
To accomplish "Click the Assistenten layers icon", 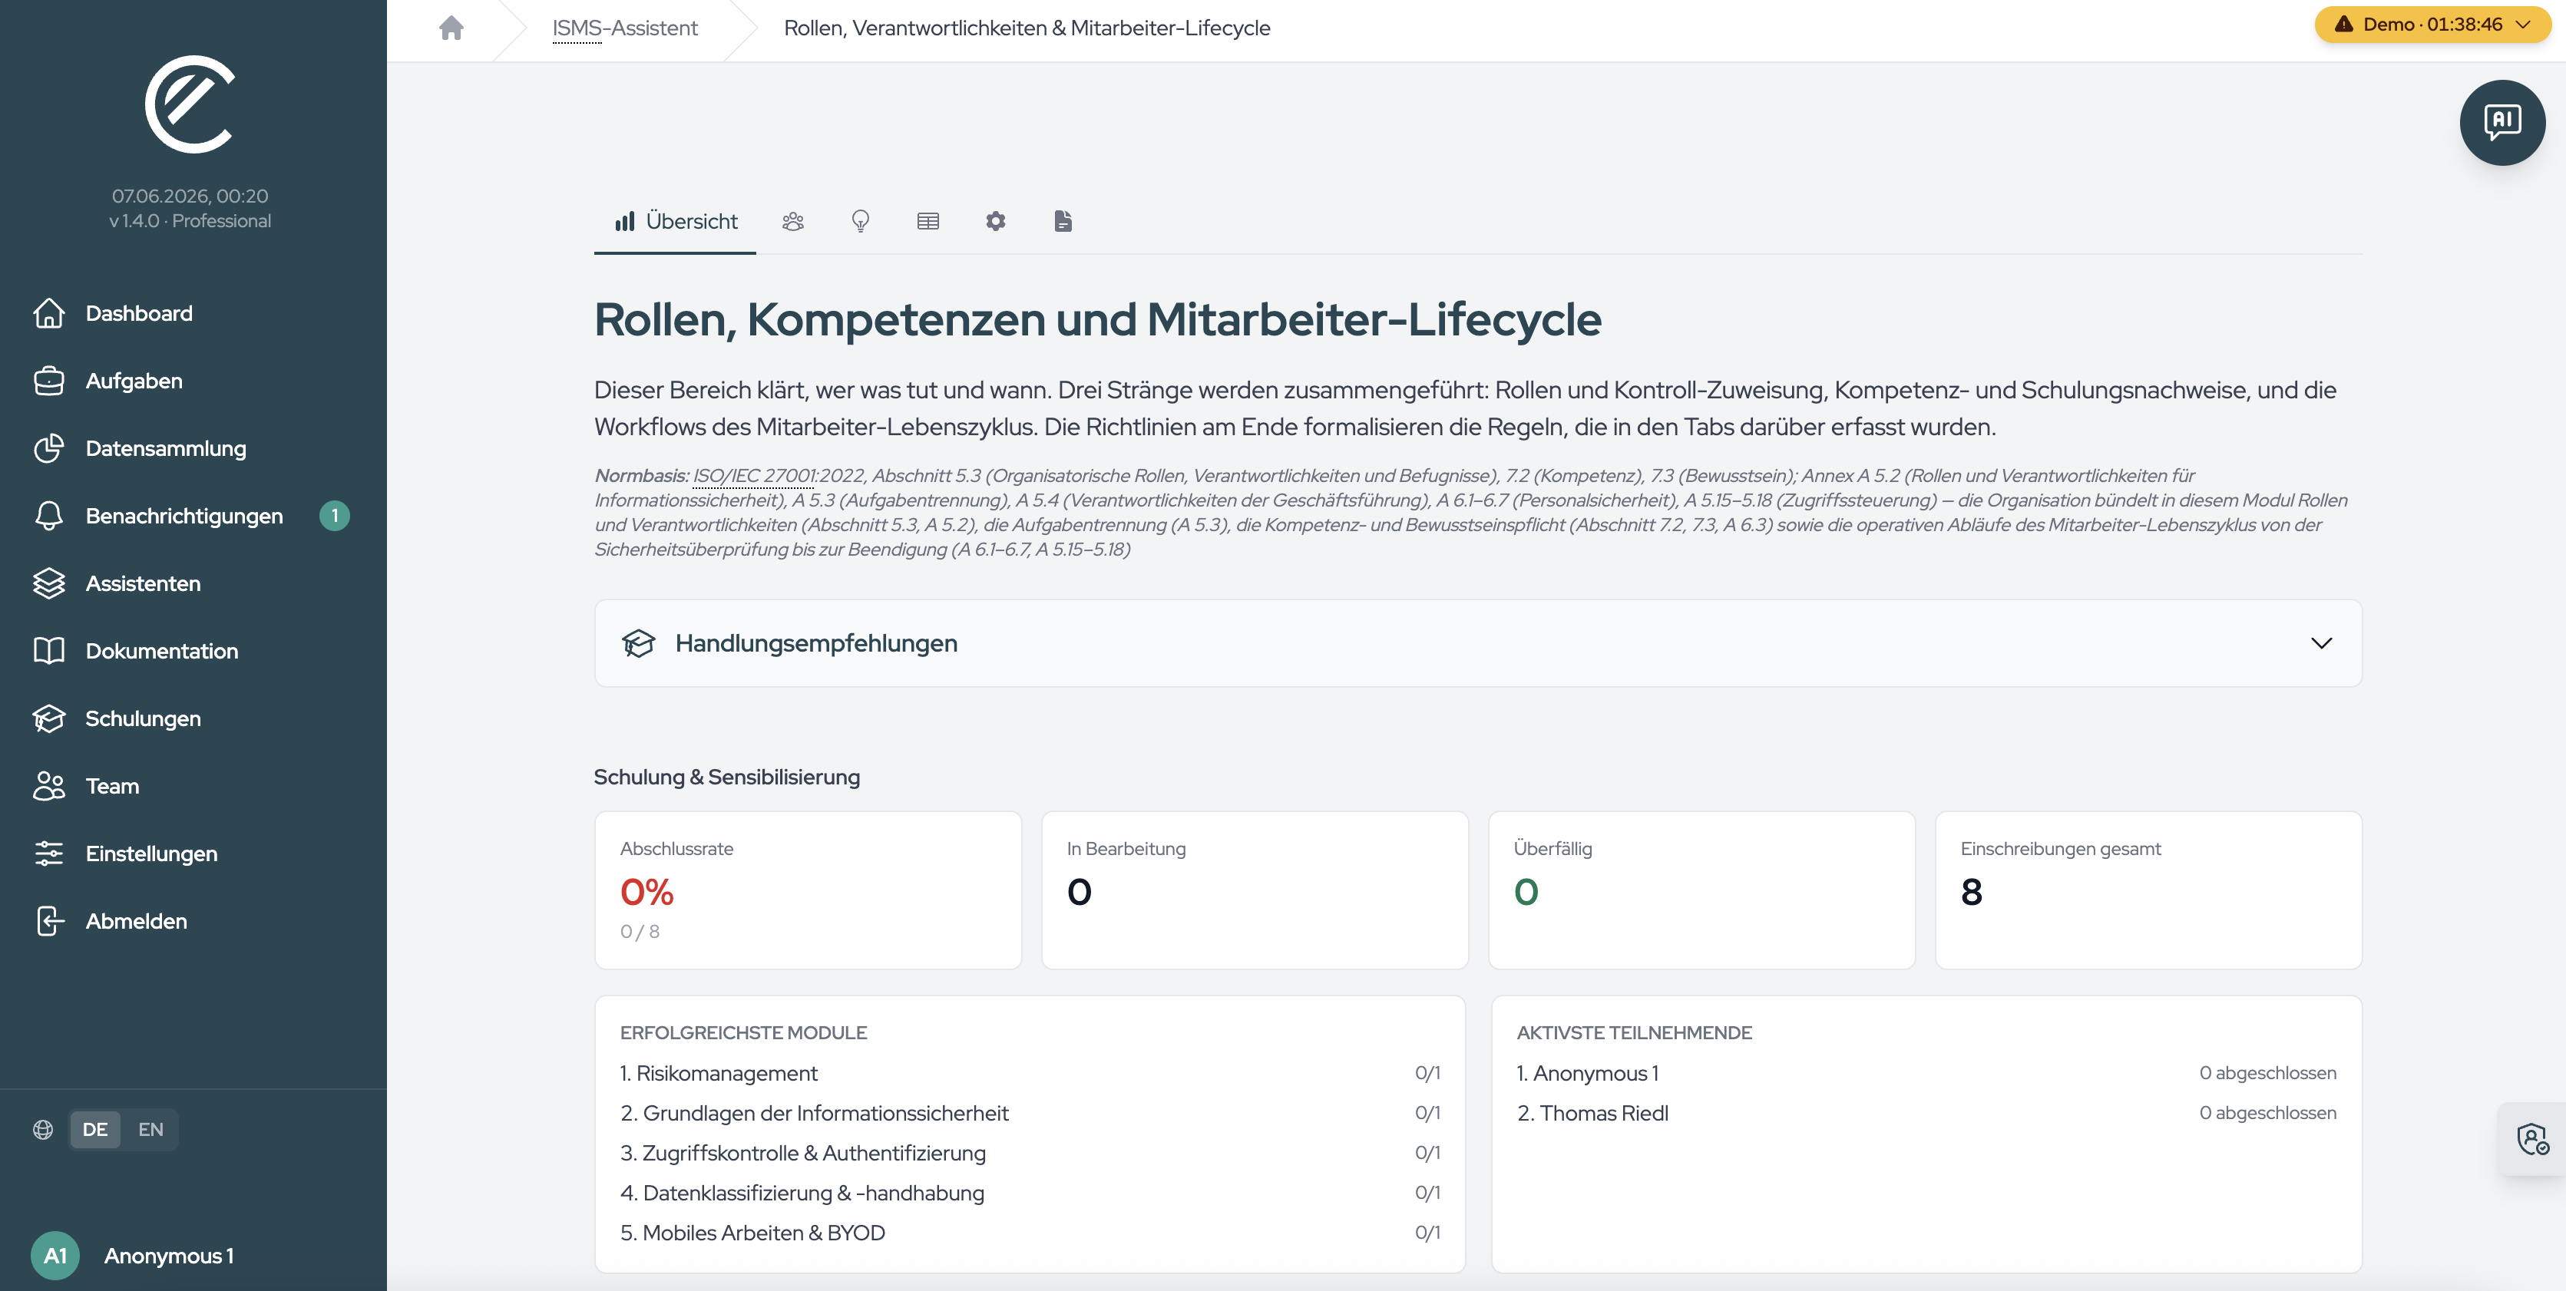I will point(49,583).
